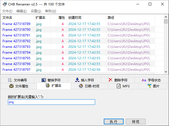Select file Frame 427318789
This screenshot has width=169, height=126.
coord(16,24)
